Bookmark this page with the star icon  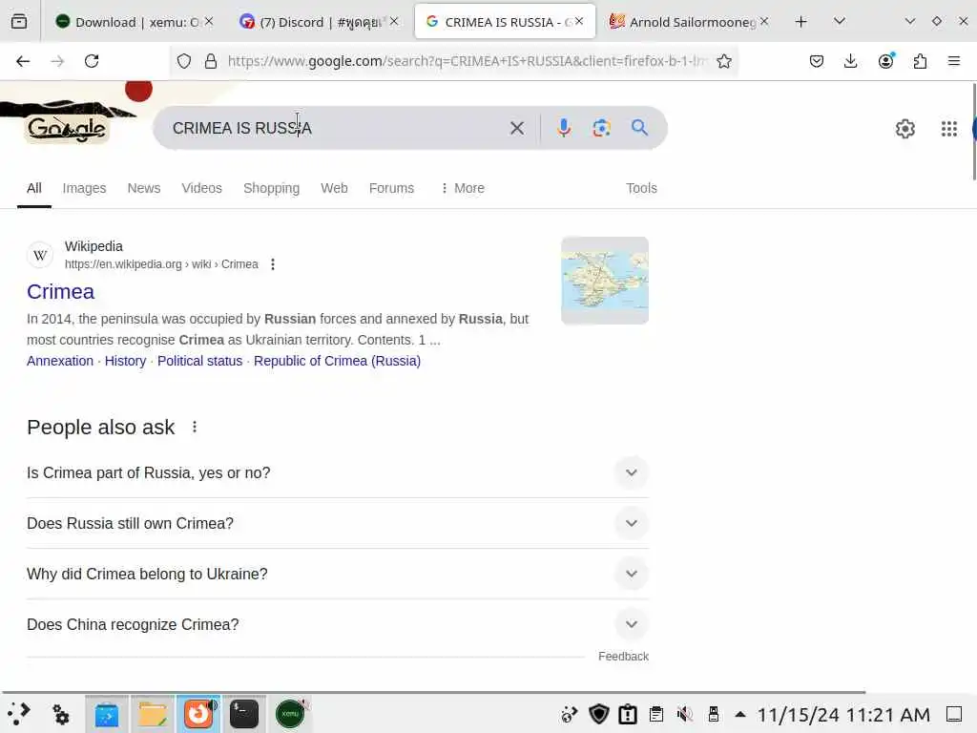pyautogui.click(x=724, y=61)
